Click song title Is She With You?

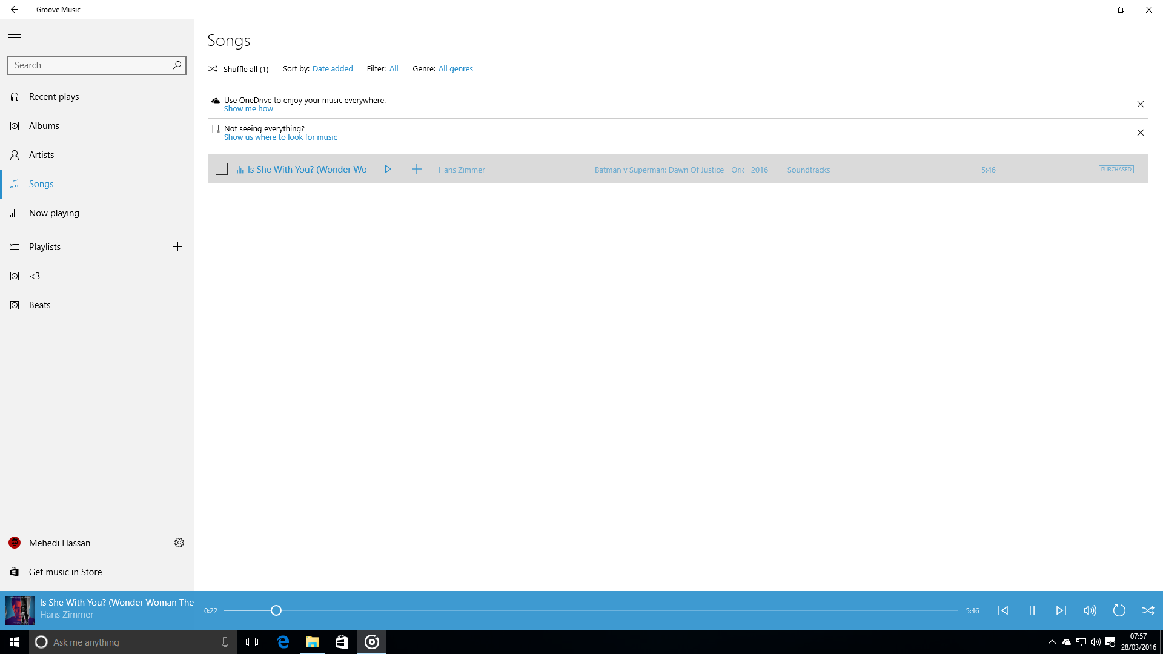tap(308, 170)
